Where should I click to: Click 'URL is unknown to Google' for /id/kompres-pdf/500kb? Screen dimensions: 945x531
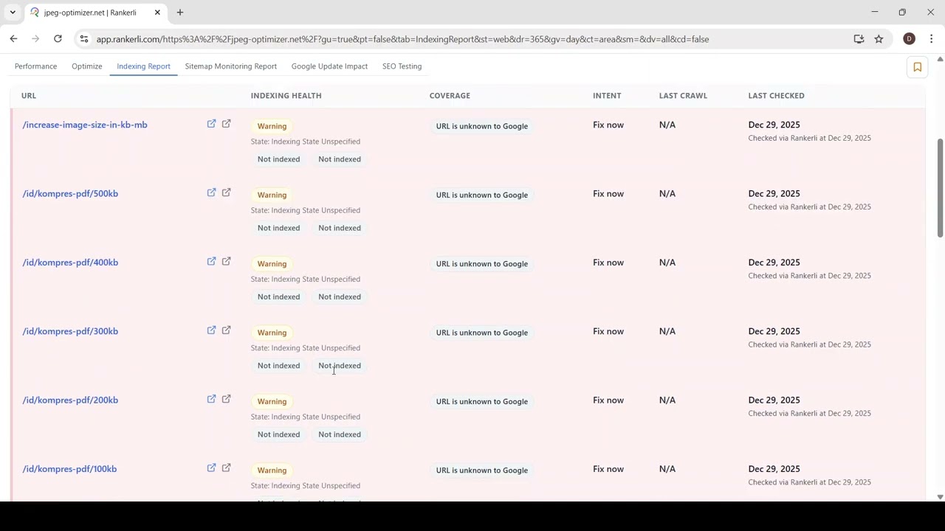point(482,195)
